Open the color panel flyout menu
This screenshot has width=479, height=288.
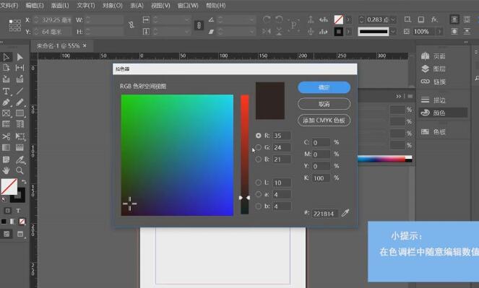tap(410, 97)
